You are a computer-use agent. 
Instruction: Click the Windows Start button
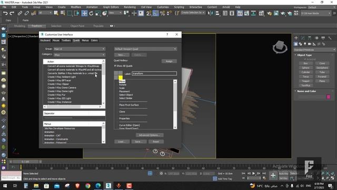tap(5, 186)
